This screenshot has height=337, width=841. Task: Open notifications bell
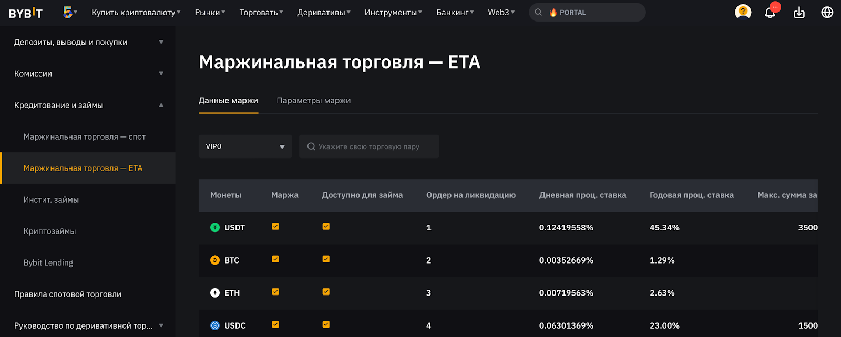771,12
